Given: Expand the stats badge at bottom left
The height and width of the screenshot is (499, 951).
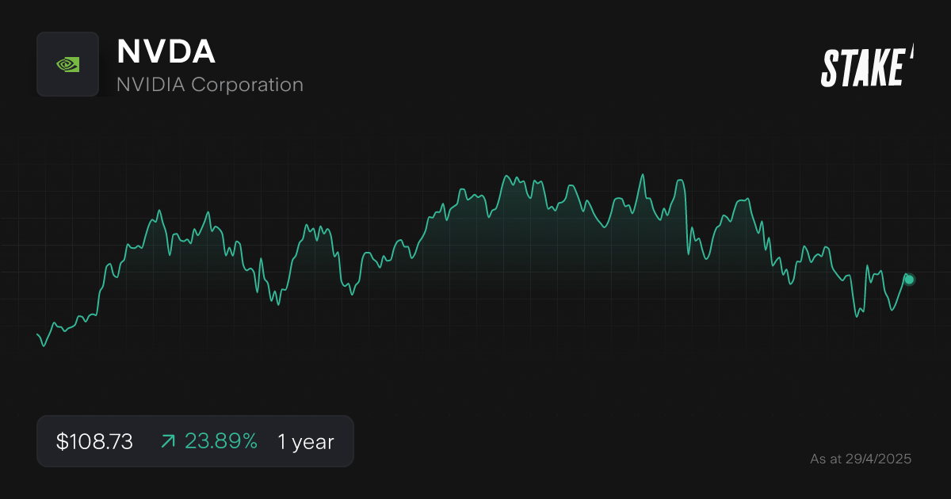Looking at the screenshot, I should point(195,441).
